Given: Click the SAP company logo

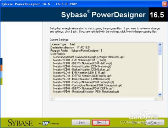Looking at the screenshot, I should coord(46,123).
